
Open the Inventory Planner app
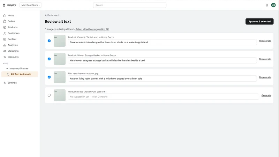19,68
